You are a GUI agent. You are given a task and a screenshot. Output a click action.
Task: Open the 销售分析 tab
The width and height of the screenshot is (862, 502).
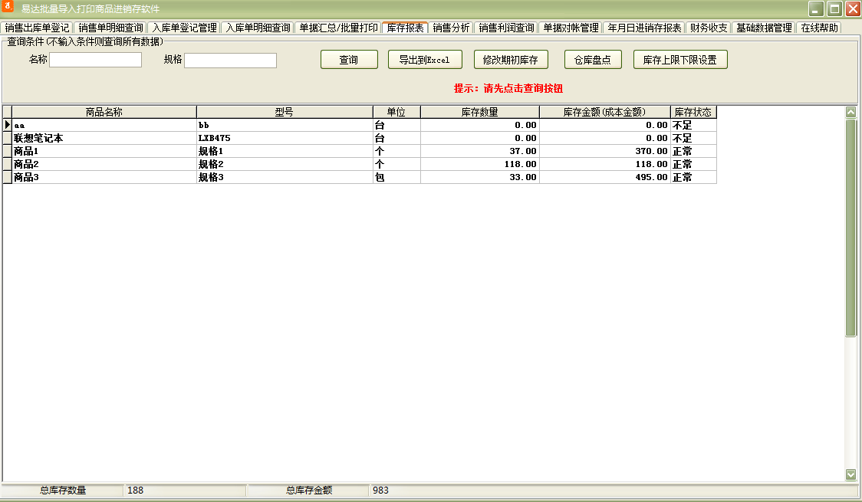[x=451, y=28]
